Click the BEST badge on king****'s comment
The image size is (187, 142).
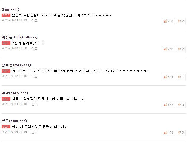coord(6,15)
